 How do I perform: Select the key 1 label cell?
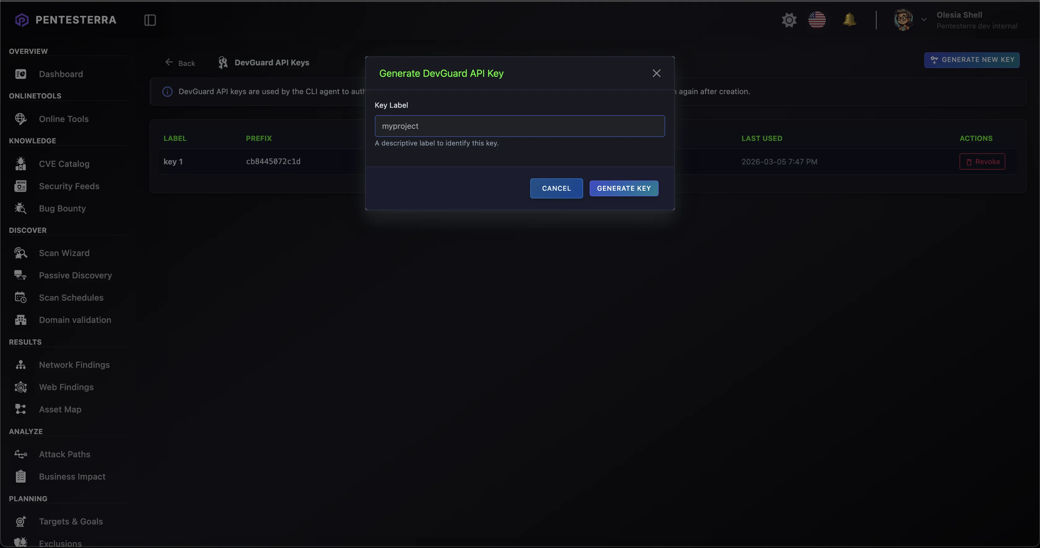(173, 162)
